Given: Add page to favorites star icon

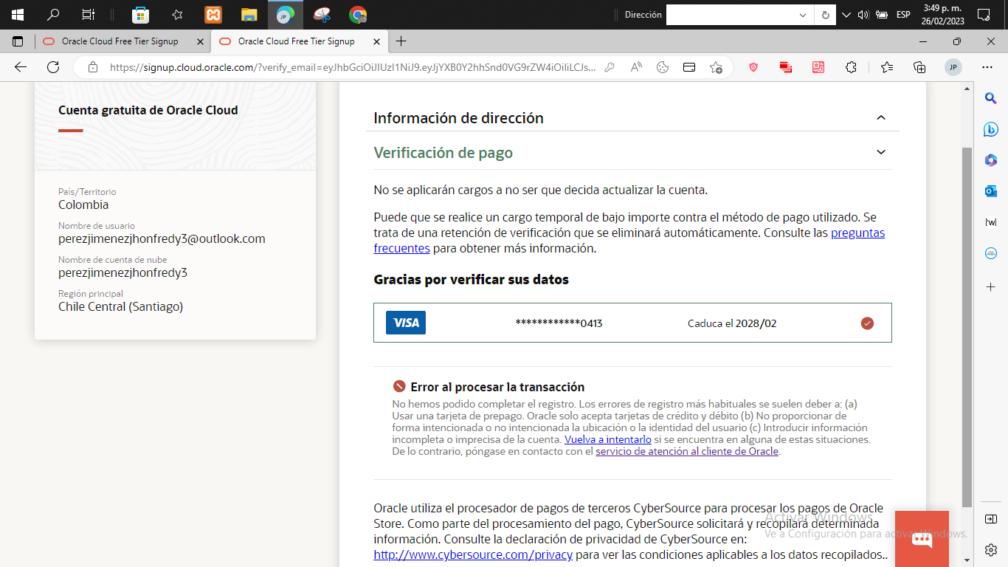Looking at the screenshot, I should tap(716, 67).
